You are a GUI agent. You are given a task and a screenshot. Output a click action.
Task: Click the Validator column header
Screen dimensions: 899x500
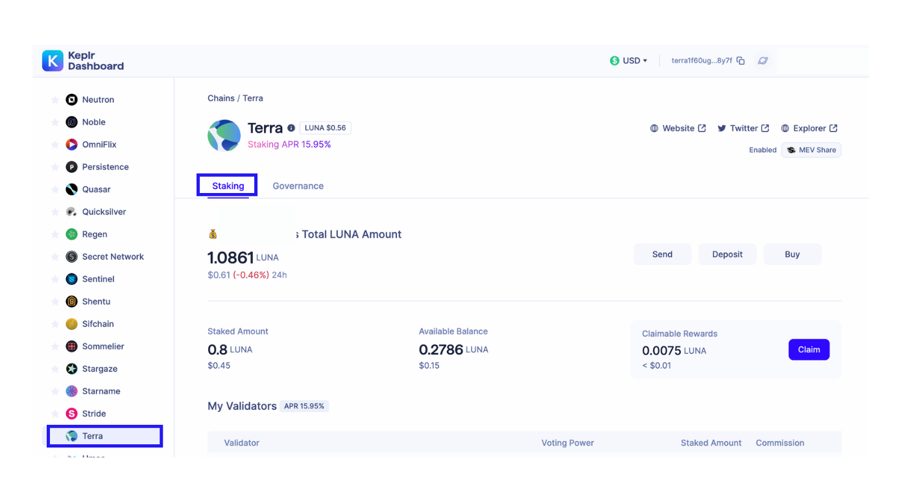[x=241, y=443]
